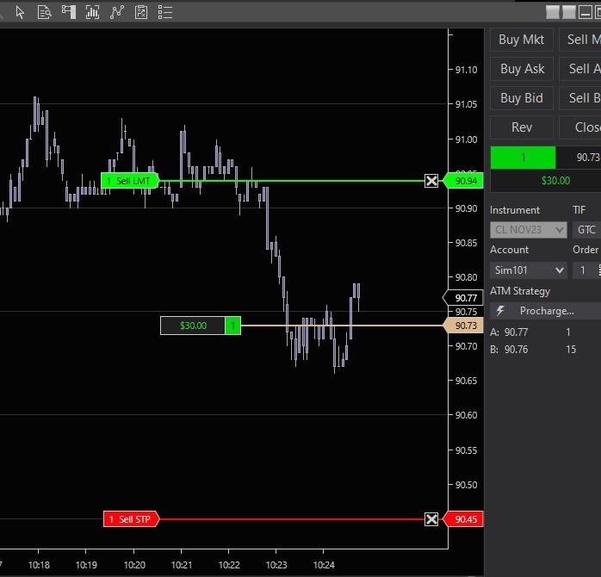Click the 90.55 price axis label
The height and width of the screenshot is (577, 601).
(466, 450)
